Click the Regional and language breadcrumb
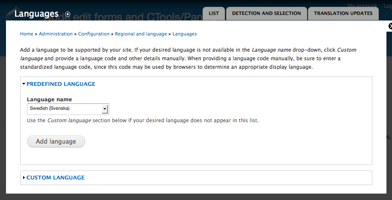 (x=141, y=34)
